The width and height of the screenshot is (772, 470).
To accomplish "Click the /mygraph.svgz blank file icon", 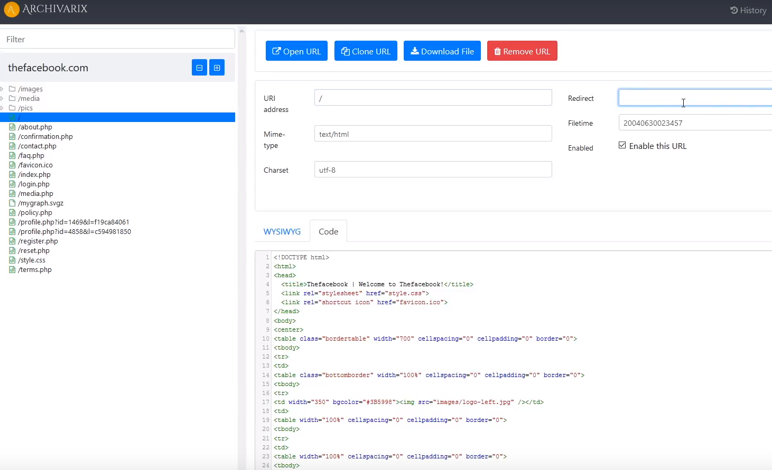I will (12, 203).
